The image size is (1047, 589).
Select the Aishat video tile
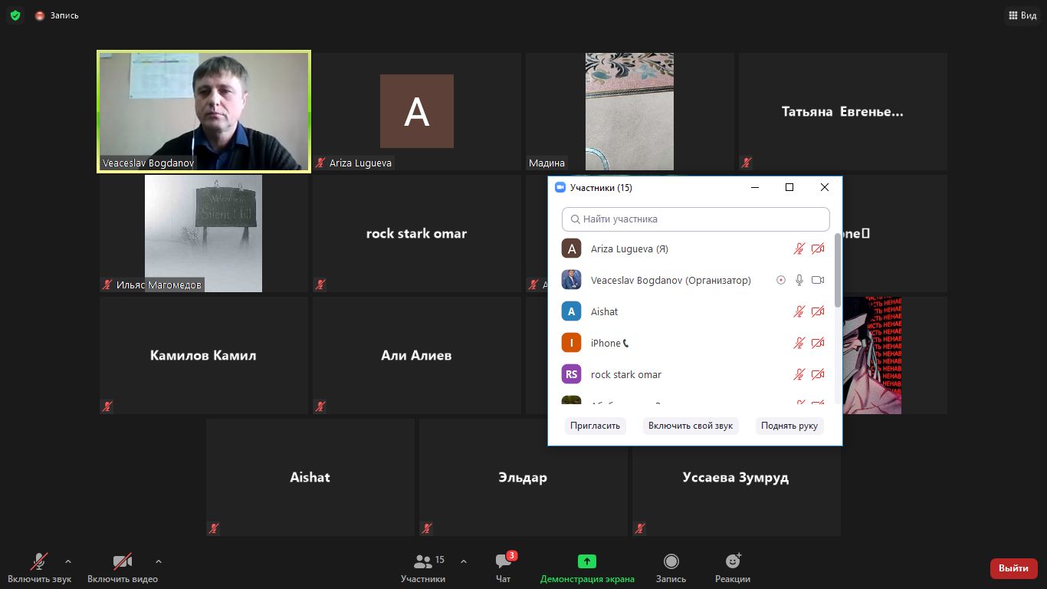click(310, 477)
